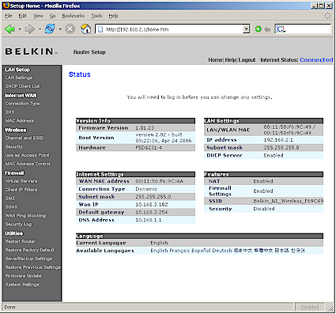Click the Home link in router header

coord(215,60)
